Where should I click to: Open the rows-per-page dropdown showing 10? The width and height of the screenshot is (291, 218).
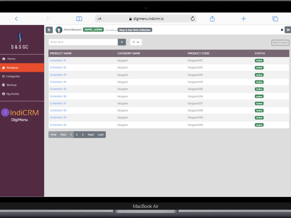(136, 42)
